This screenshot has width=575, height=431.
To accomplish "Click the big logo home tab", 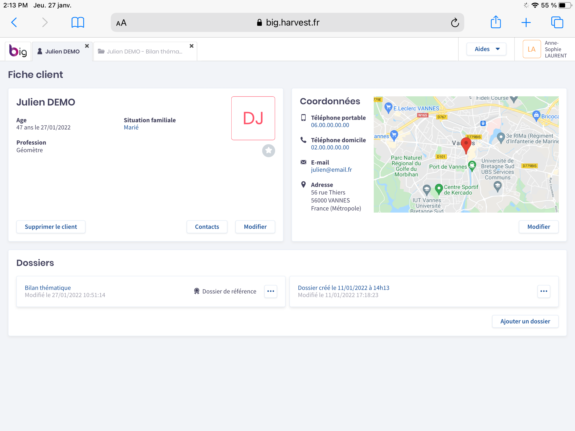I will 18,51.
